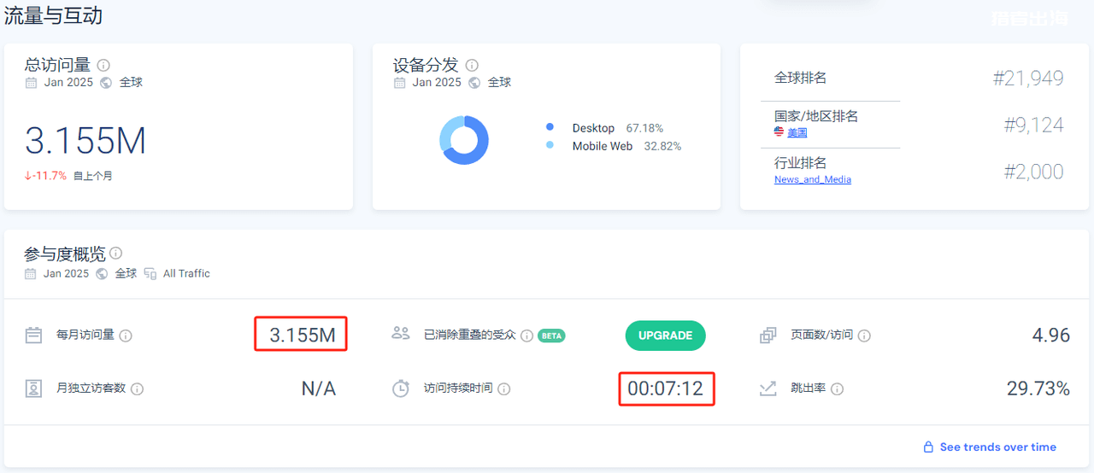Open the 美国 country link
Screen dimensions: 1094x473
pyautogui.click(x=797, y=132)
